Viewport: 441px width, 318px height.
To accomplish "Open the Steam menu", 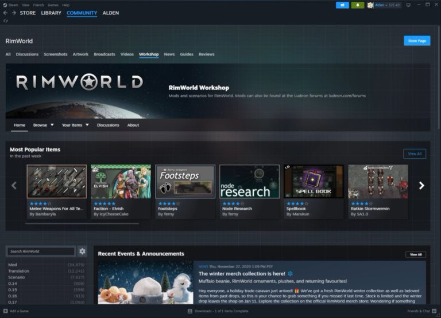I will [x=13, y=5].
